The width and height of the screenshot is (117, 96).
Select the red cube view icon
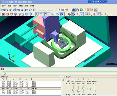point(8,14)
